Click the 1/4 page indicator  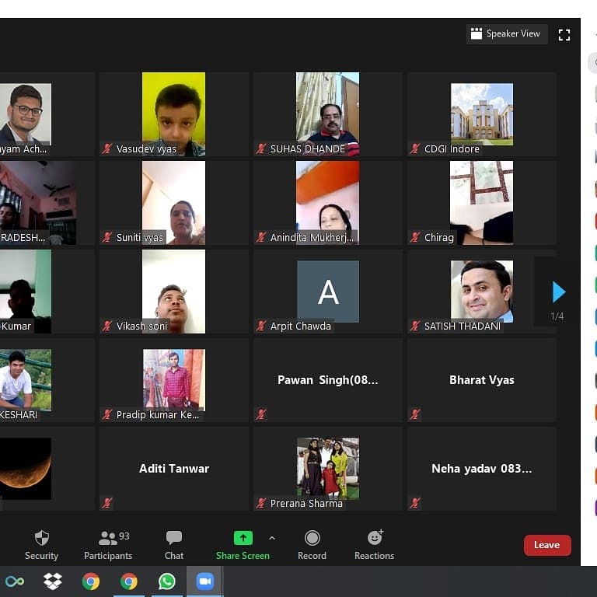[557, 316]
